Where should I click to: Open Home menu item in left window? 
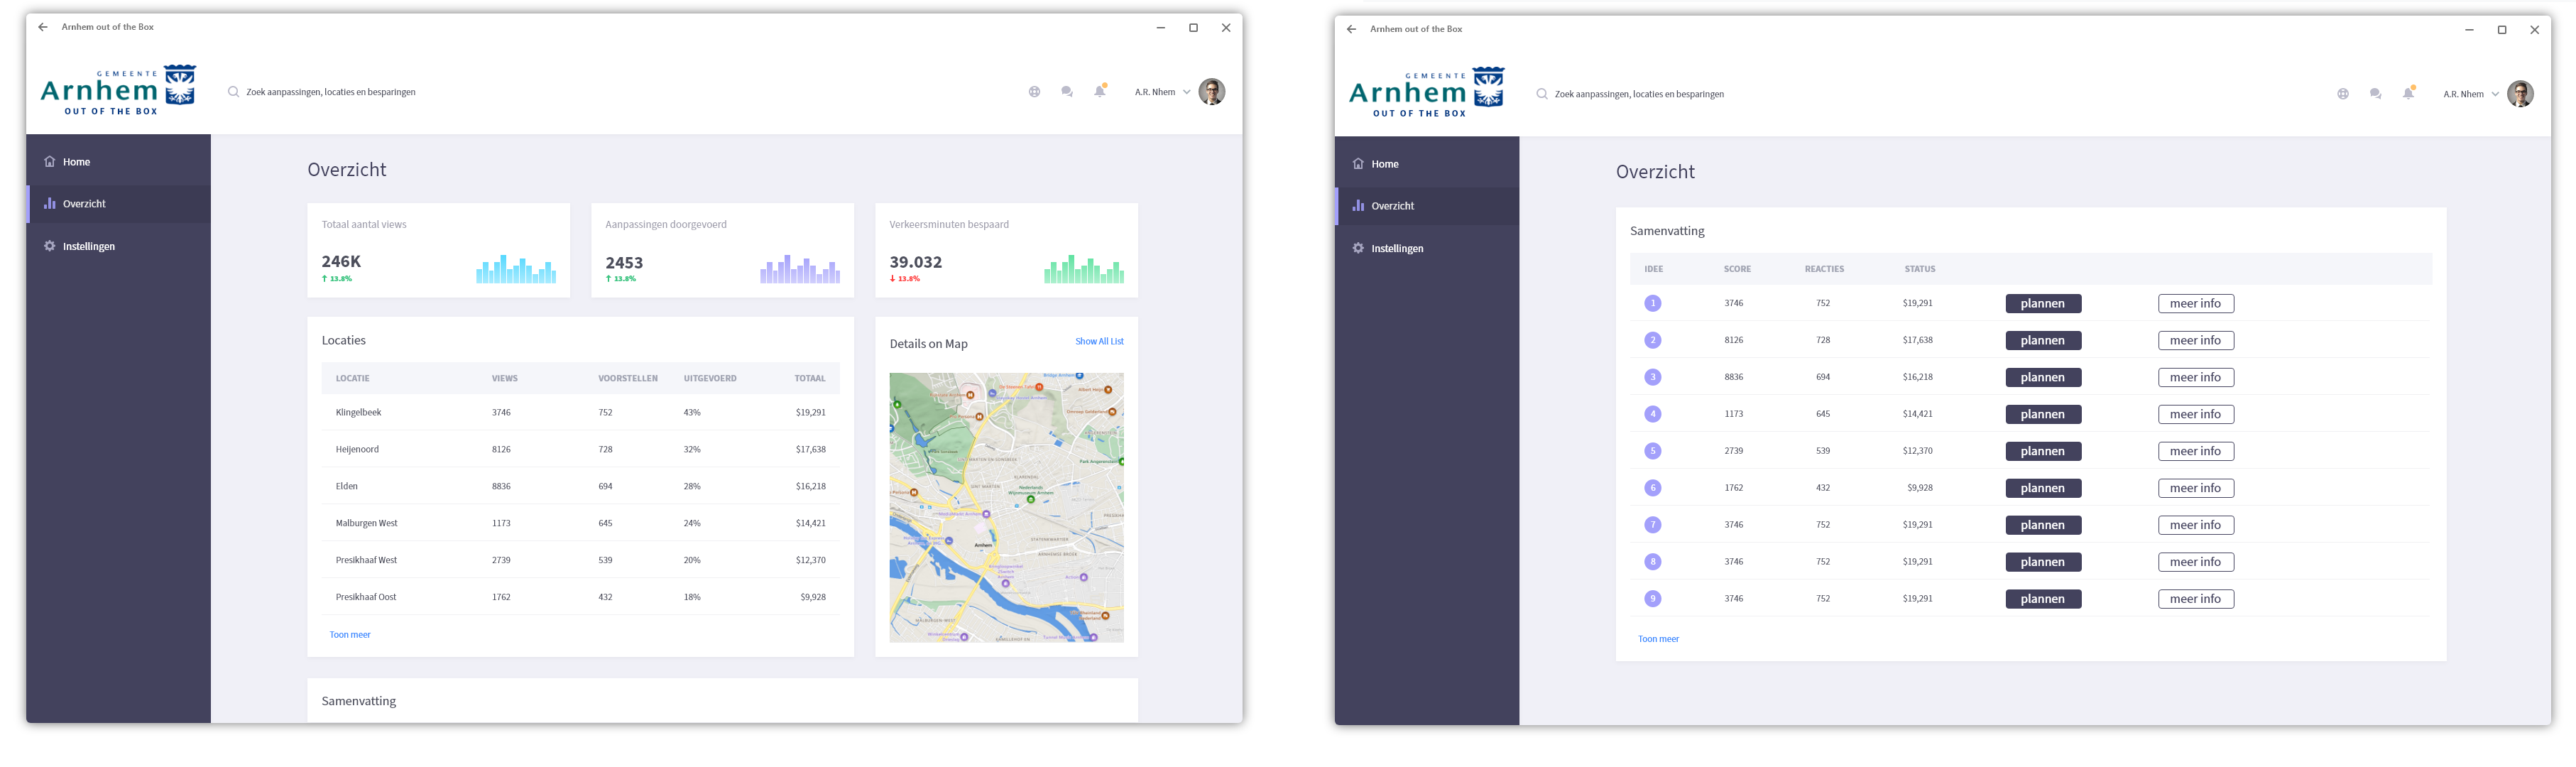coord(118,161)
